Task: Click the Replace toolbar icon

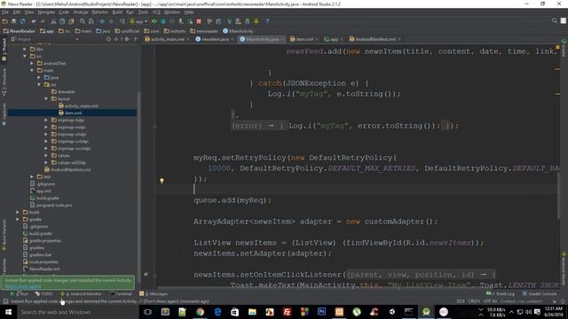Action: [91, 21]
